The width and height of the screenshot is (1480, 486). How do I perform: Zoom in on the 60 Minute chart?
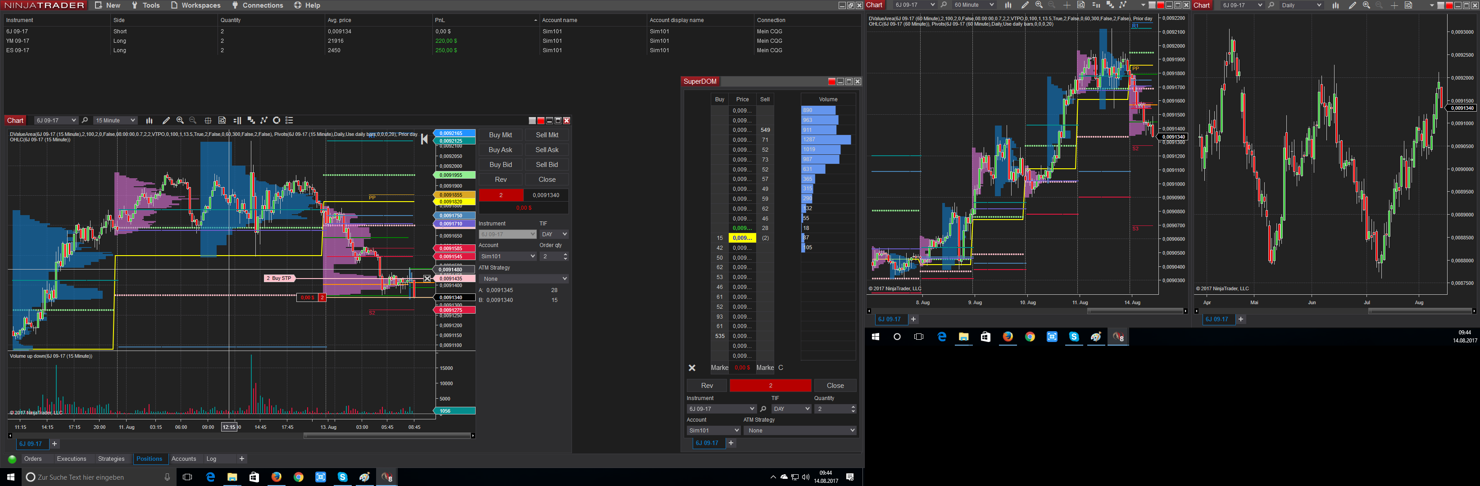coord(1039,5)
